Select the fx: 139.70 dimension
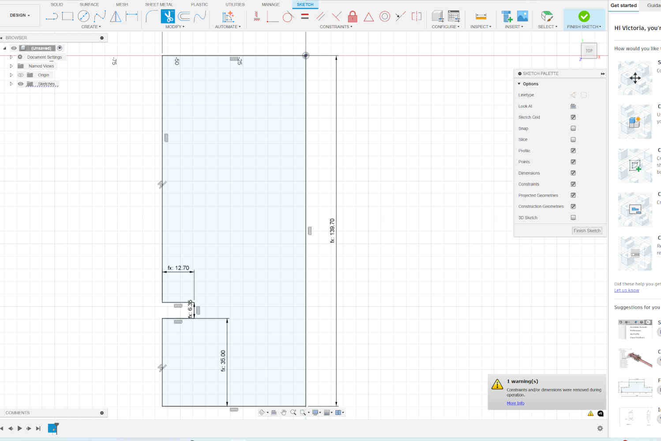This screenshot has height=441, width=661. tap(332, 231)
